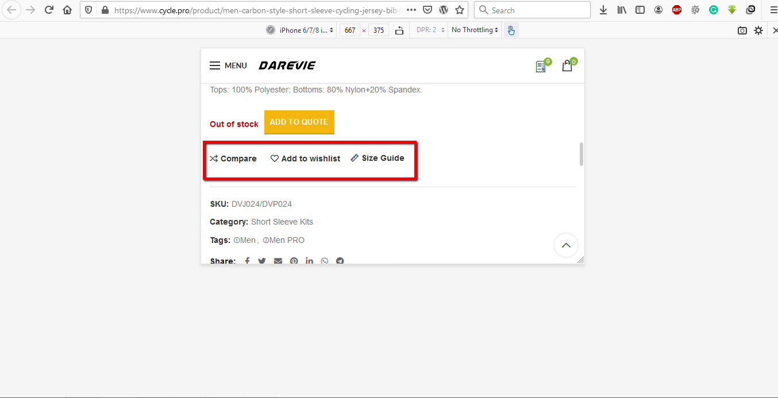The width and height of the screenshot is (778, 398).
Task: Open the Size Guide
Action: click(378, 158)
